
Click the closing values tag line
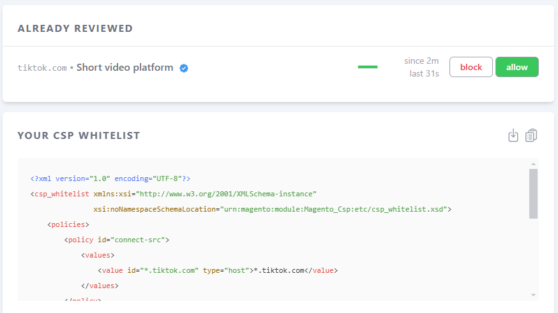click(x=100, y=286)
